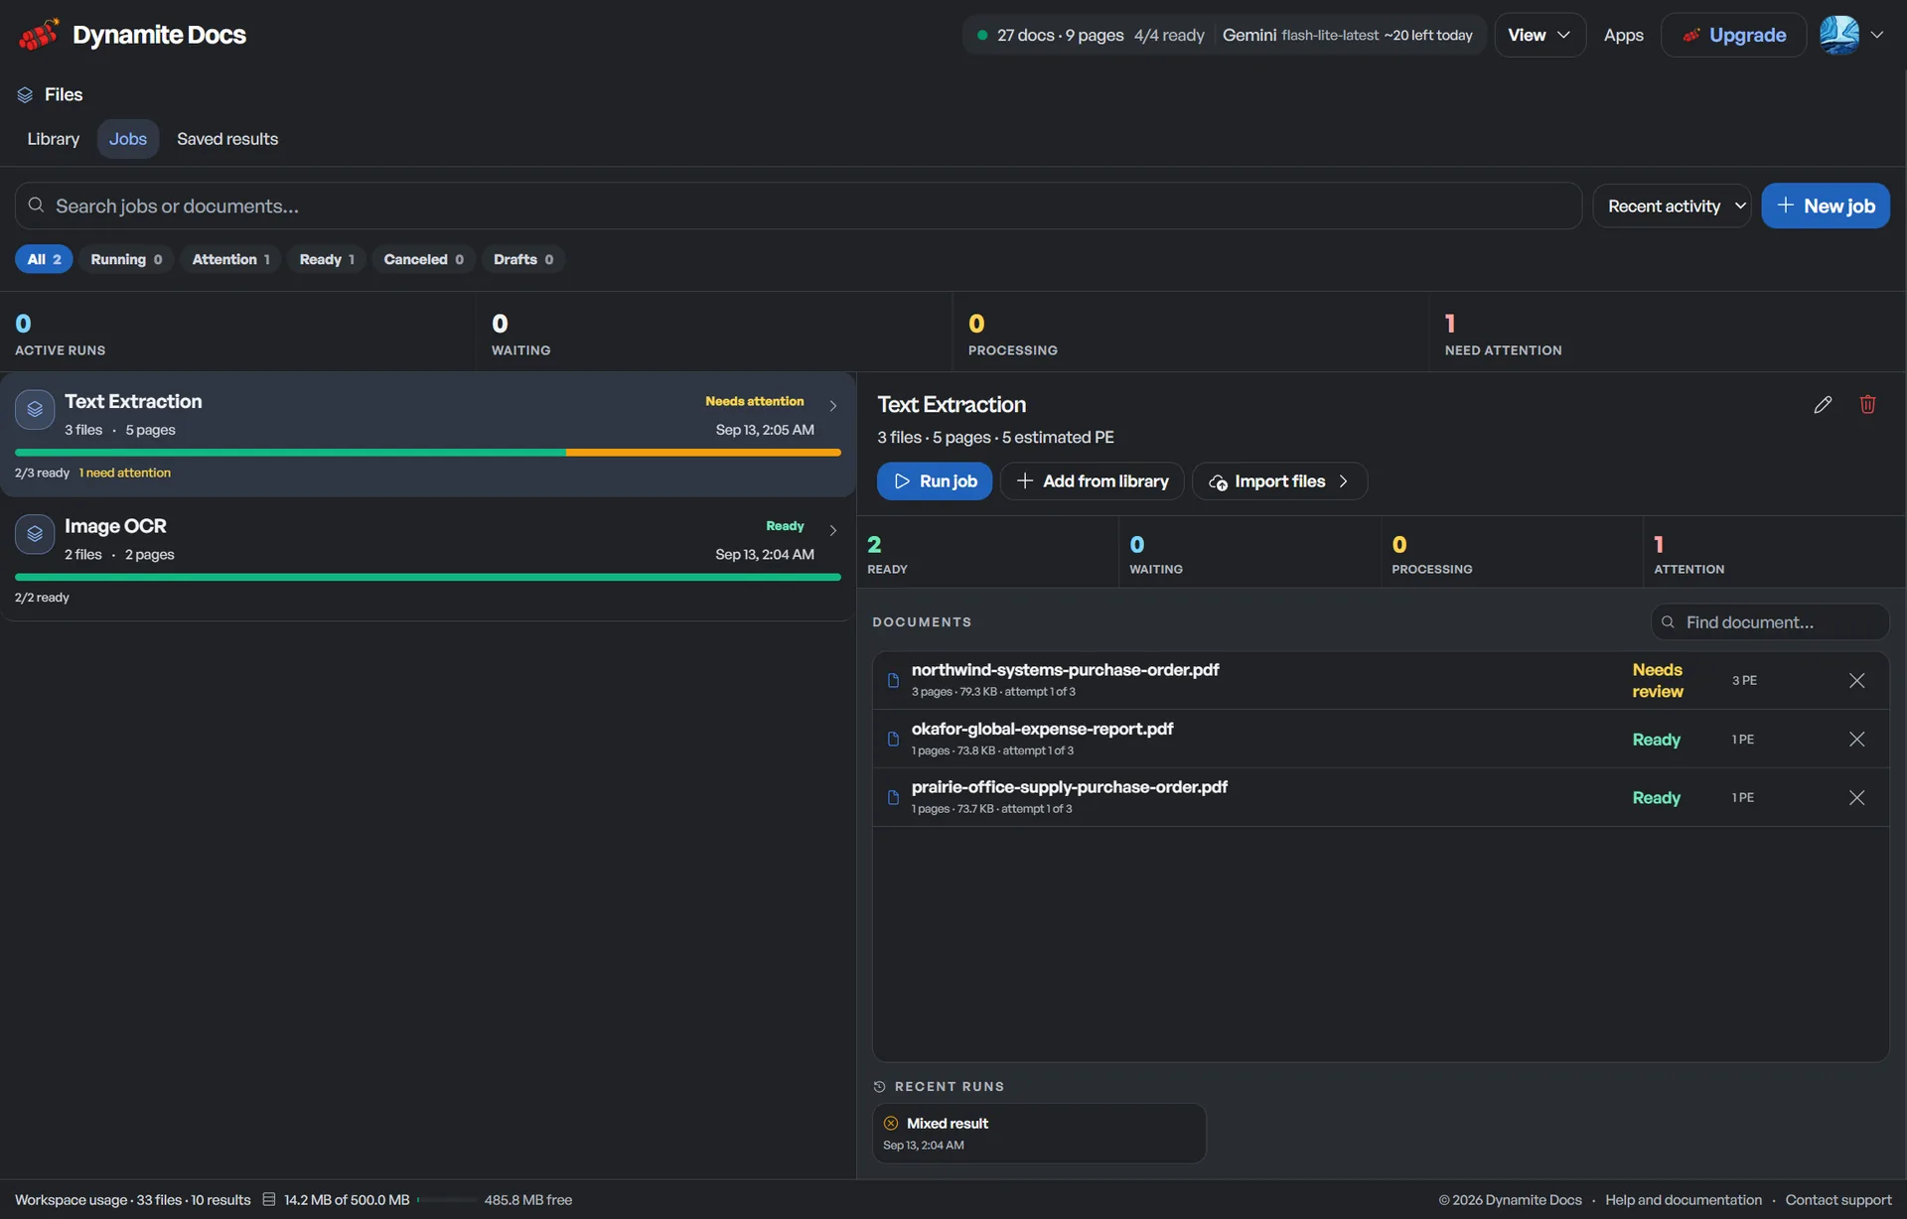Focus the Search jobs or documents field

(x=799, y=206)
